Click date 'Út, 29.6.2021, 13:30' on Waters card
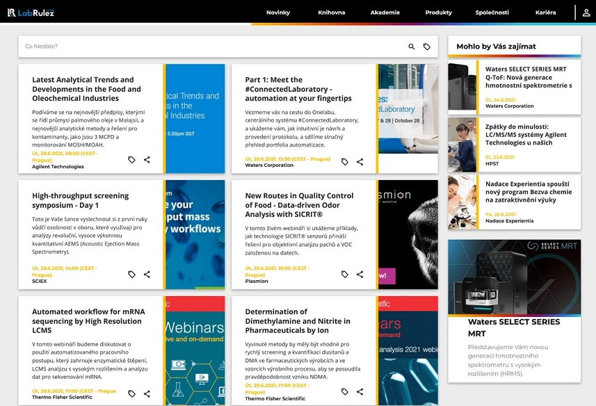Screen dimensions: 596x406 pyautogui.click(x=288, y=159)
